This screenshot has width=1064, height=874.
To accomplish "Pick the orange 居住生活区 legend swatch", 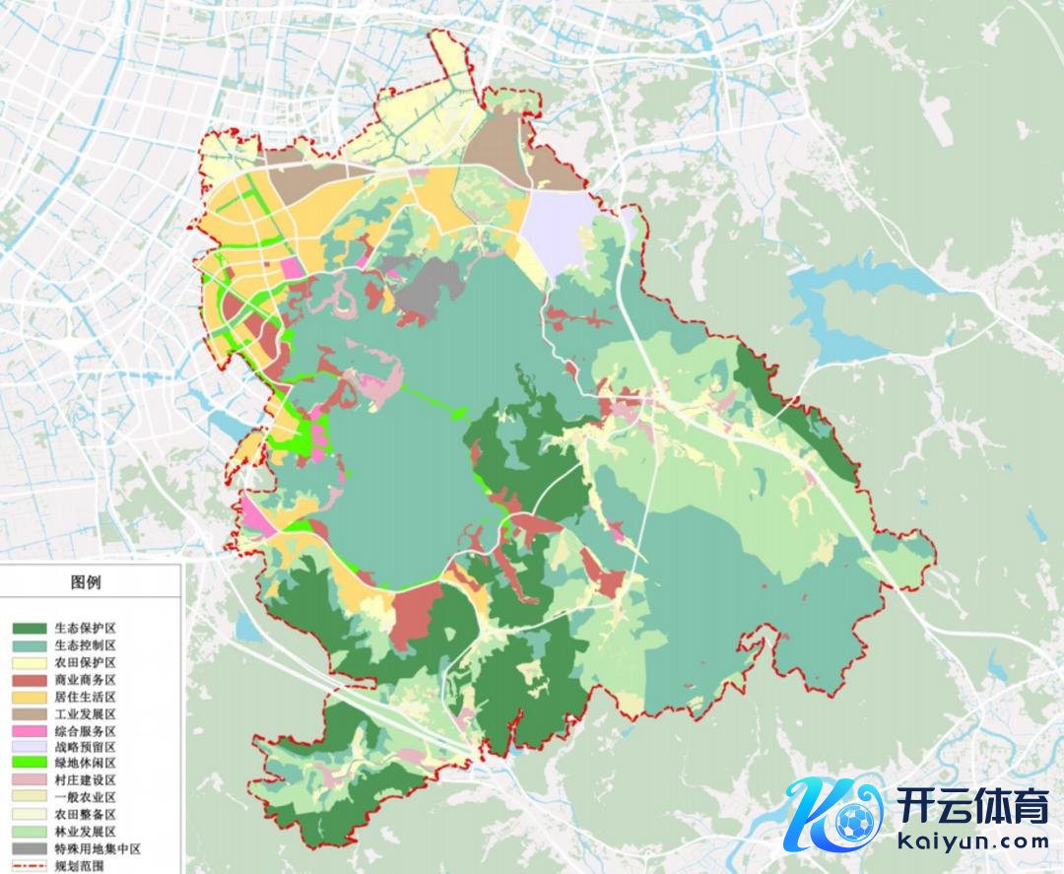I will [29, 697].
